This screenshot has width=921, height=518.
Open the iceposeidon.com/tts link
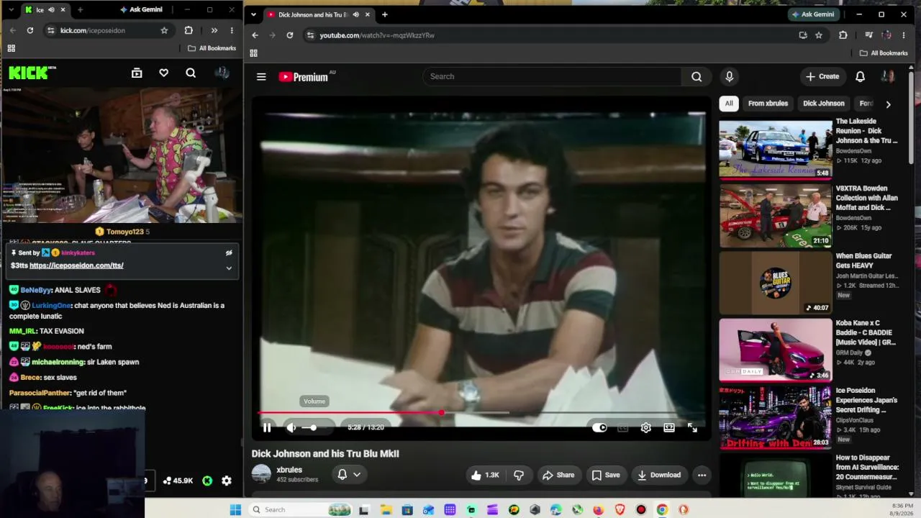[x=76, y=265]
